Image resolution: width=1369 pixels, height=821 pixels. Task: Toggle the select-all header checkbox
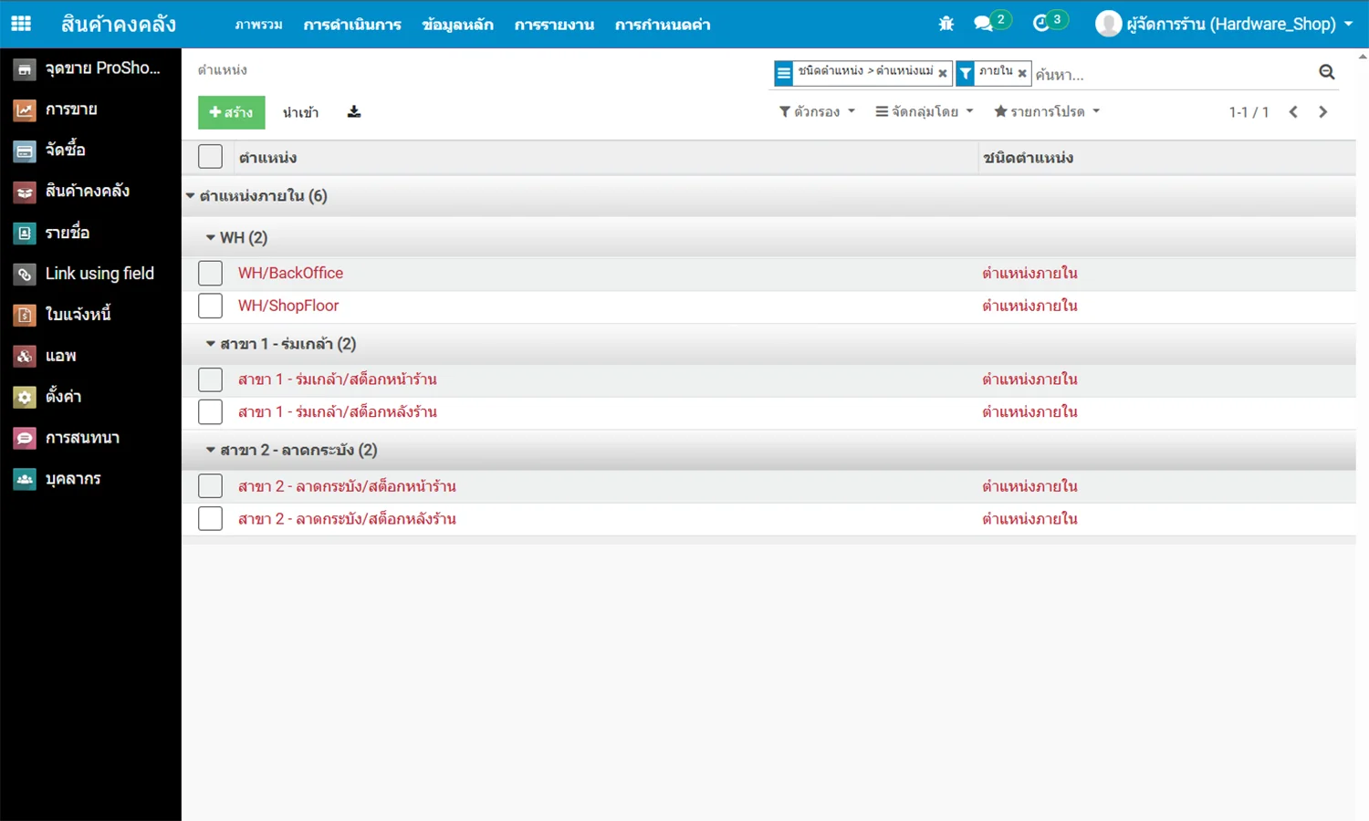(x=211, y=157)
